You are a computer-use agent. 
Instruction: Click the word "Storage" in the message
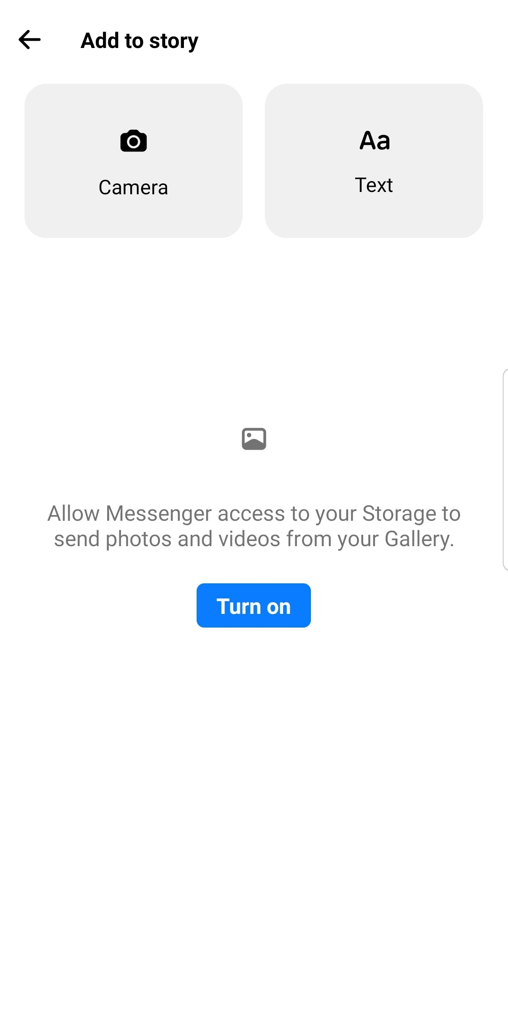coord(399,514)
